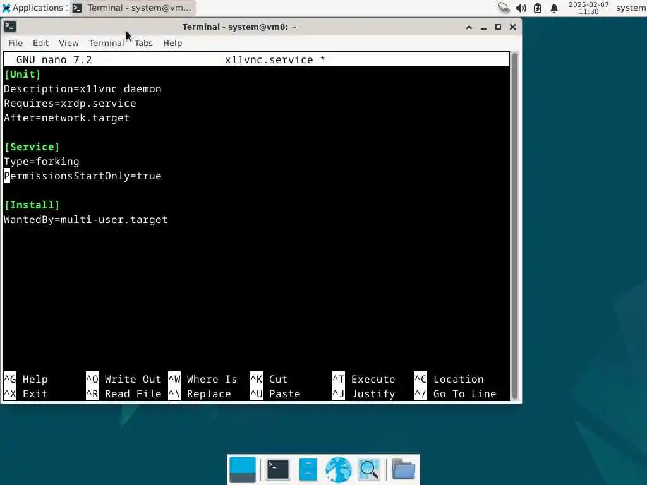
Task: Click the PermissionsStartOnly=true line
Action: point(83,176)
